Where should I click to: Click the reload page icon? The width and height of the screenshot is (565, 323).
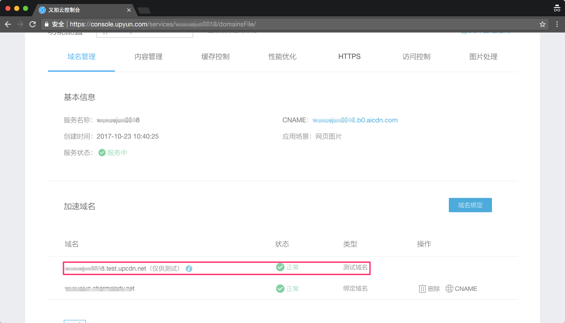(33, 24)
